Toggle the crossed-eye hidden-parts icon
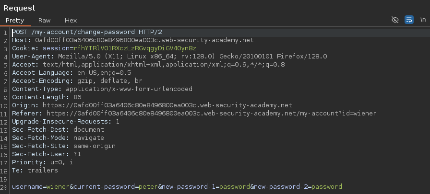Image resolution: width=430 pixels, height=194 pixels. click(395, 20)
